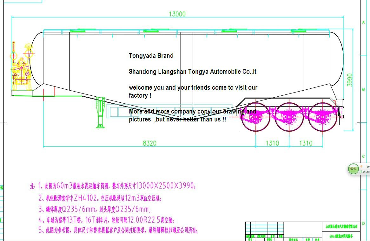The image size is (370, 241).
Task: Select the green landing gear leg
Action: point(100,112)
